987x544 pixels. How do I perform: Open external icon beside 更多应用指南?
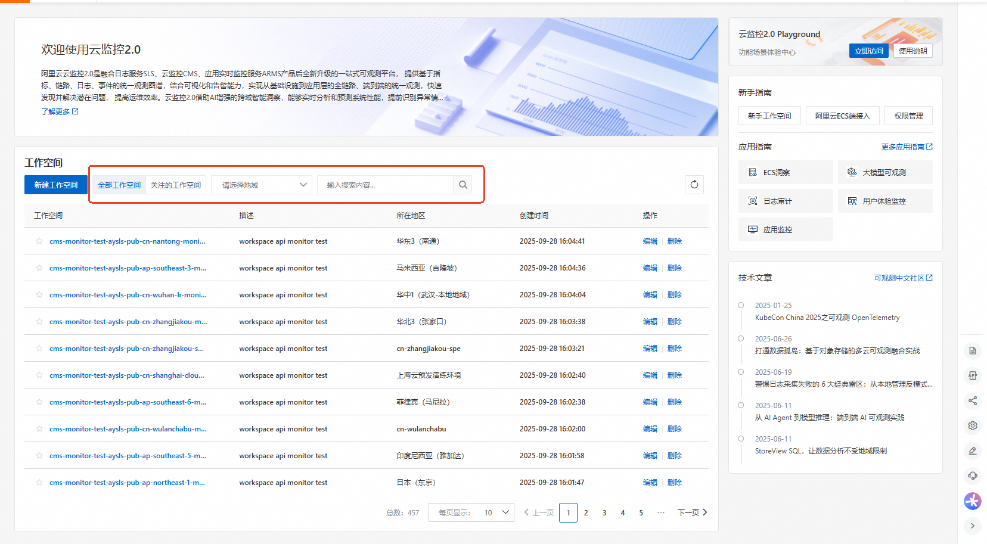pyautogui.click(x=929, y=147)
